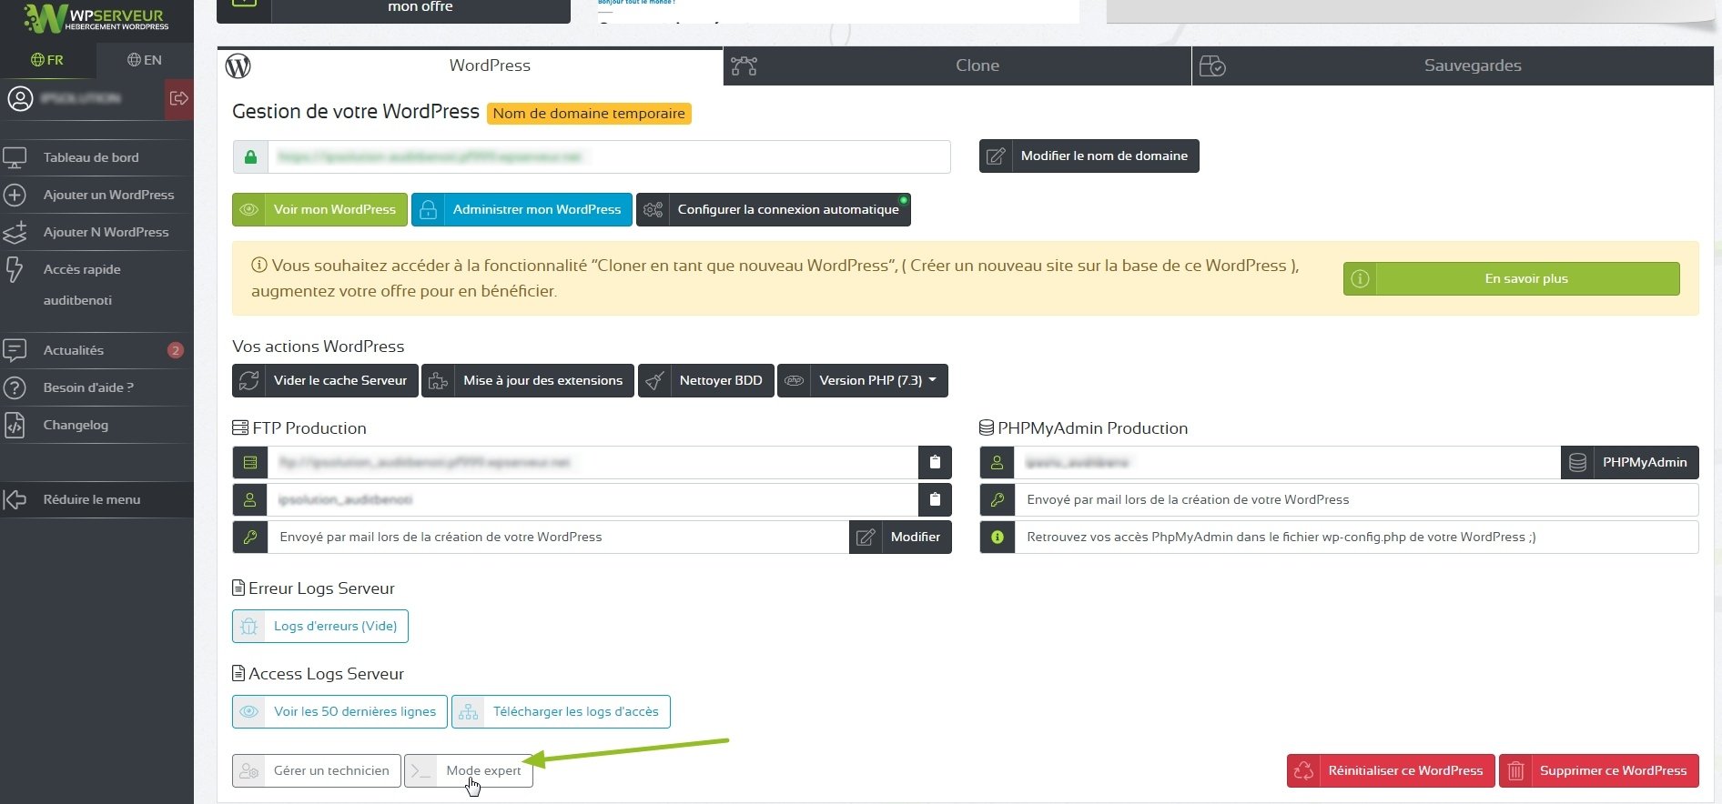Click the plugin icon of Mise à jour extensions
Image resolution: width=1722 pixels, height=804 pixels.
coord(438,380)
